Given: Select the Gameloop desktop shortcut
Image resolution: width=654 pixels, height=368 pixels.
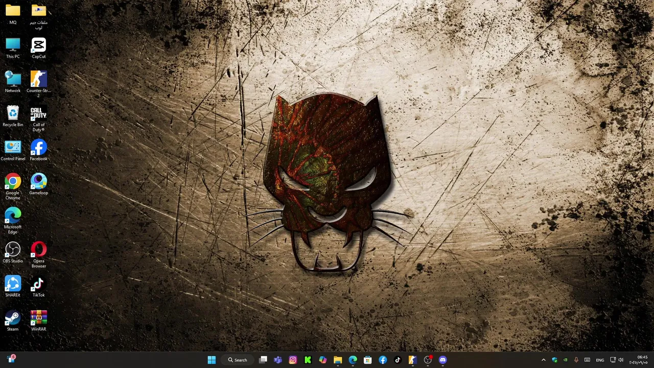Looking at the screenshot, I should pos(38,184).
